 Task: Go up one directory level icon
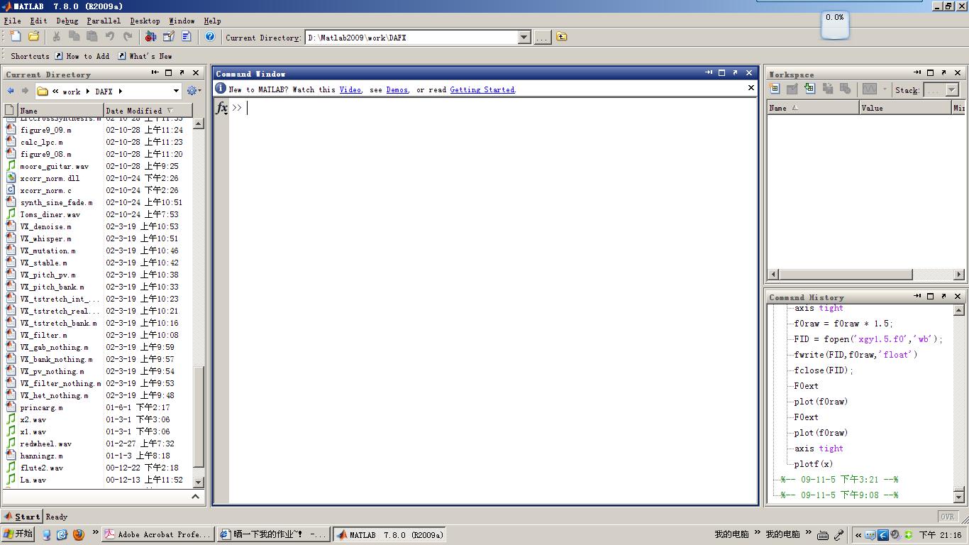pyautogui.click(x=562, y=37)
